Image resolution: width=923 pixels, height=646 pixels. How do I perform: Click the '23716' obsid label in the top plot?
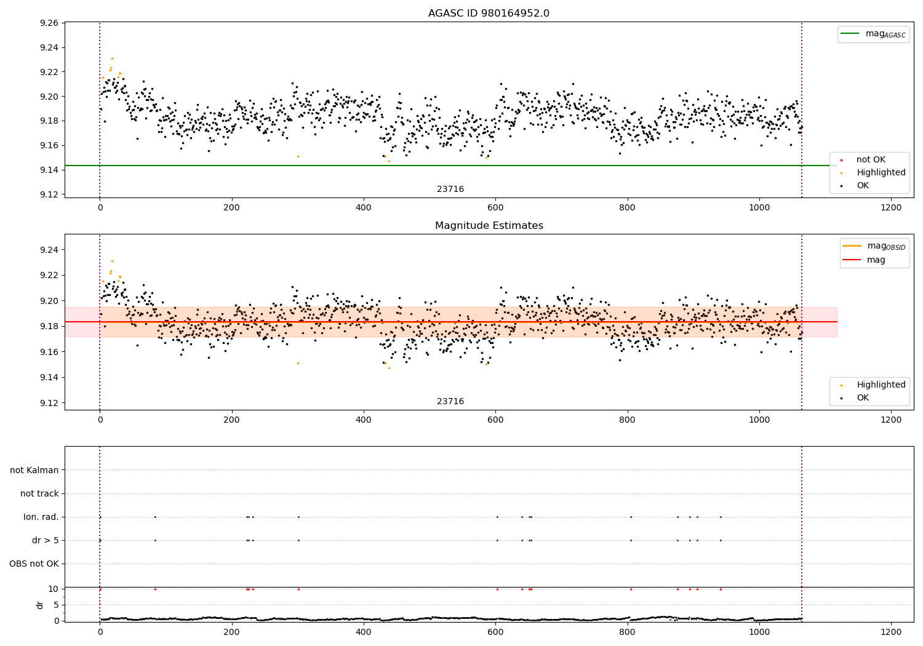[x=450, y=189]
